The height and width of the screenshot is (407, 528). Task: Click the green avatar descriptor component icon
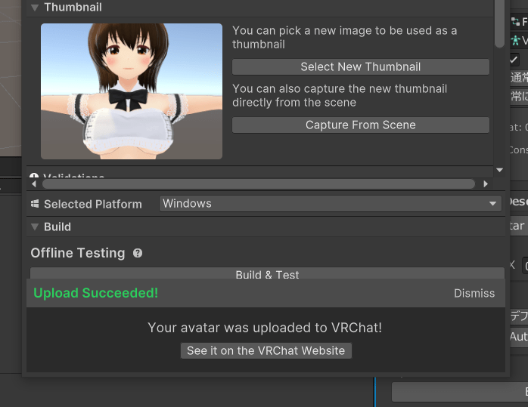517,40
